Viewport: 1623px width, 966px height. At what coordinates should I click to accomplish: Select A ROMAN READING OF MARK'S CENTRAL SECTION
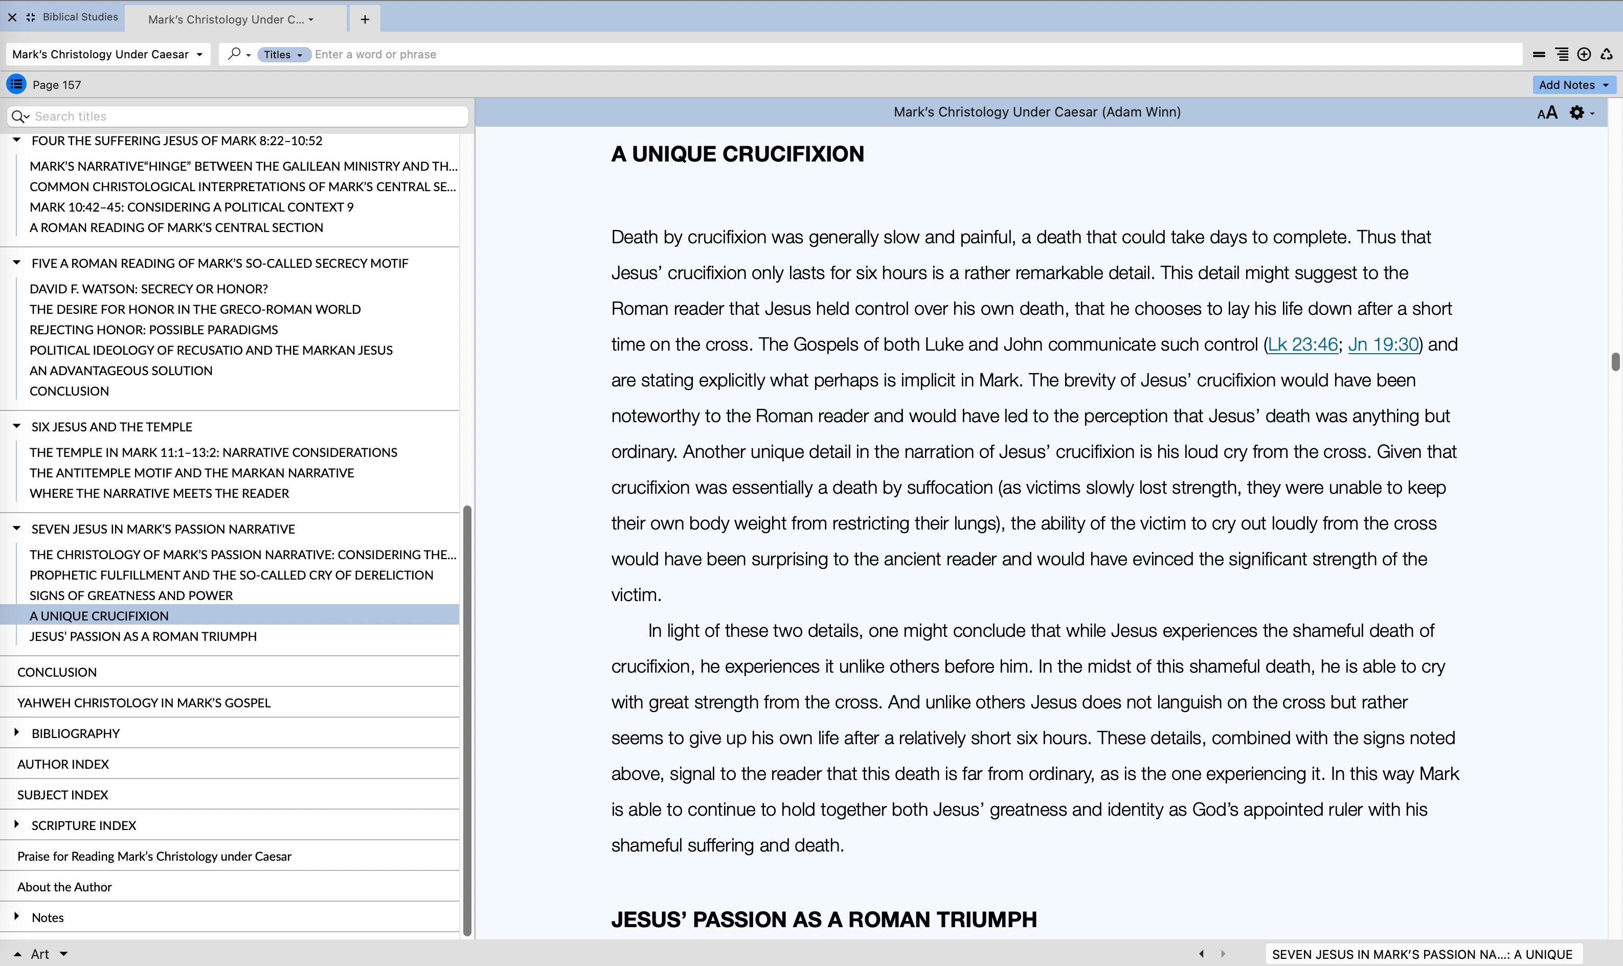pos(176,228)
